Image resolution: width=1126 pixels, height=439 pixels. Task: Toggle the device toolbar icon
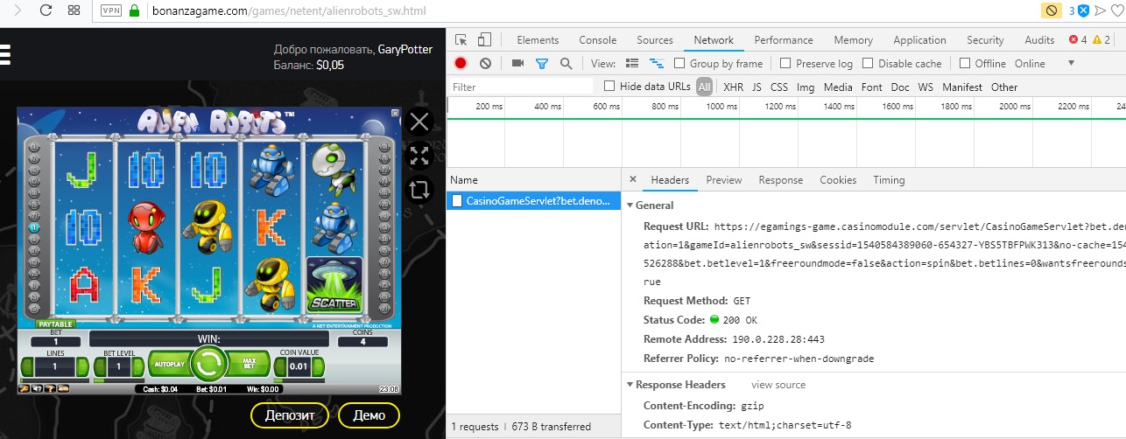click(x=484, y=40)
